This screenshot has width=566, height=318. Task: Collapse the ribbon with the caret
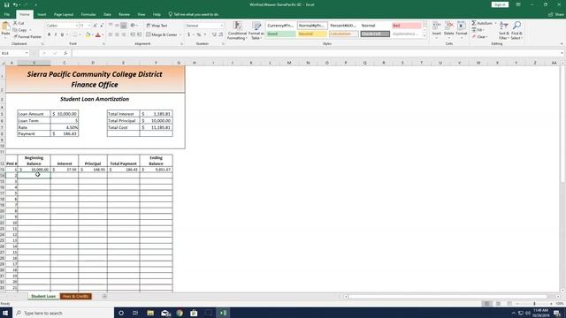[x=562, y=43]
